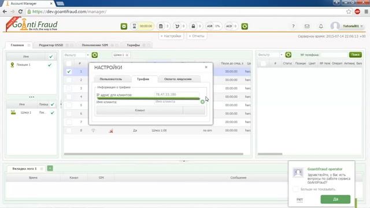Click the signal antenna icon in row 8

pos(93,131)
